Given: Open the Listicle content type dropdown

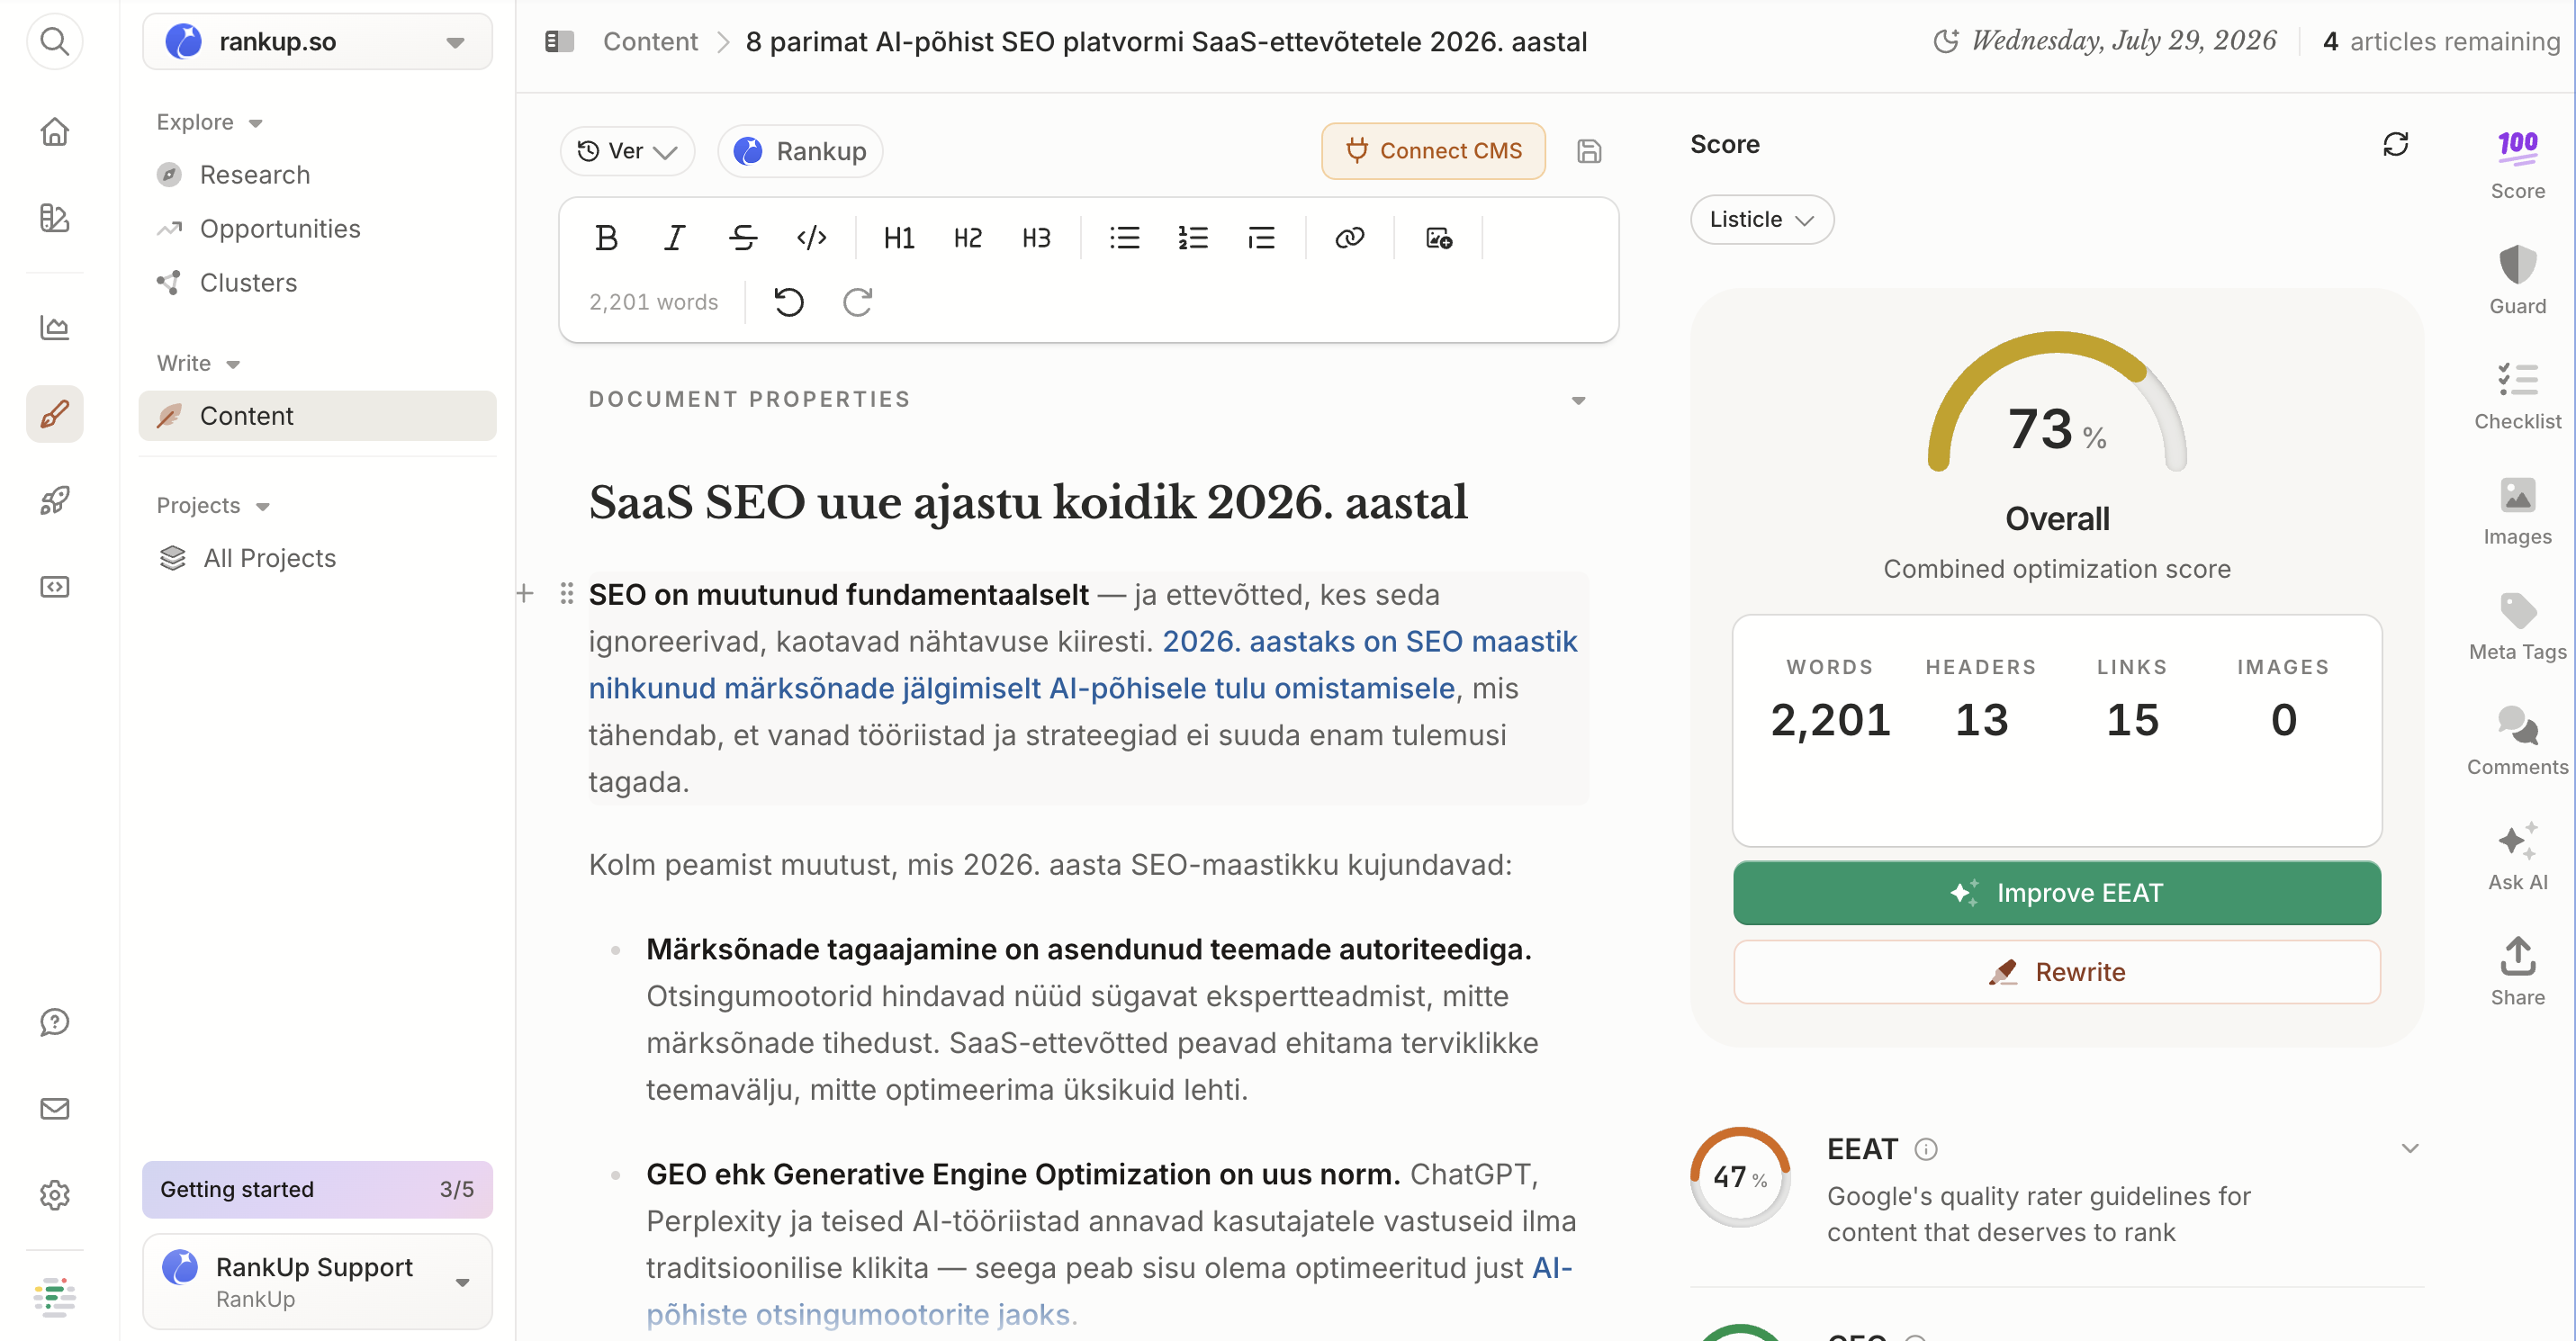Looking at the screenshot, I should [x=1761, y=219].
